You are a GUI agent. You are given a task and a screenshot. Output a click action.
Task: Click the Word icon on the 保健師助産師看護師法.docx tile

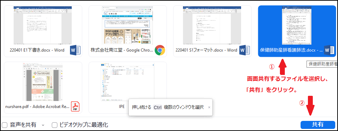pos(329,50)
